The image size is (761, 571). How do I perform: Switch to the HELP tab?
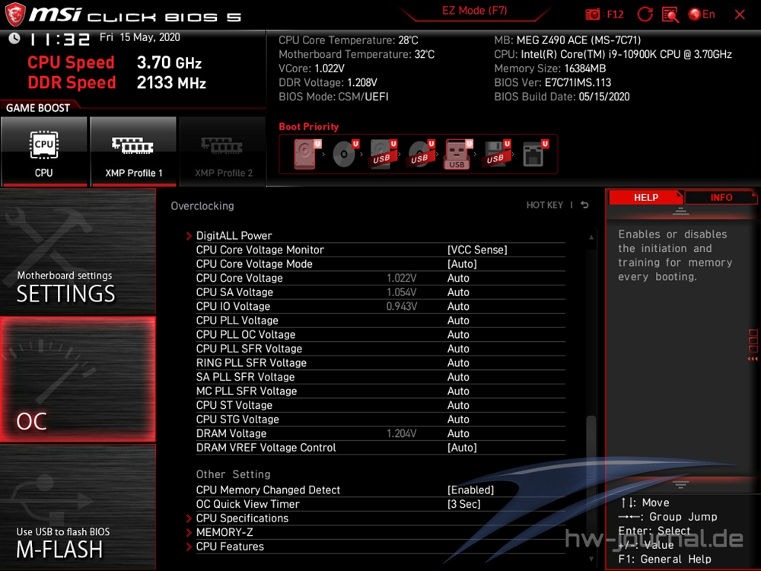646,198
